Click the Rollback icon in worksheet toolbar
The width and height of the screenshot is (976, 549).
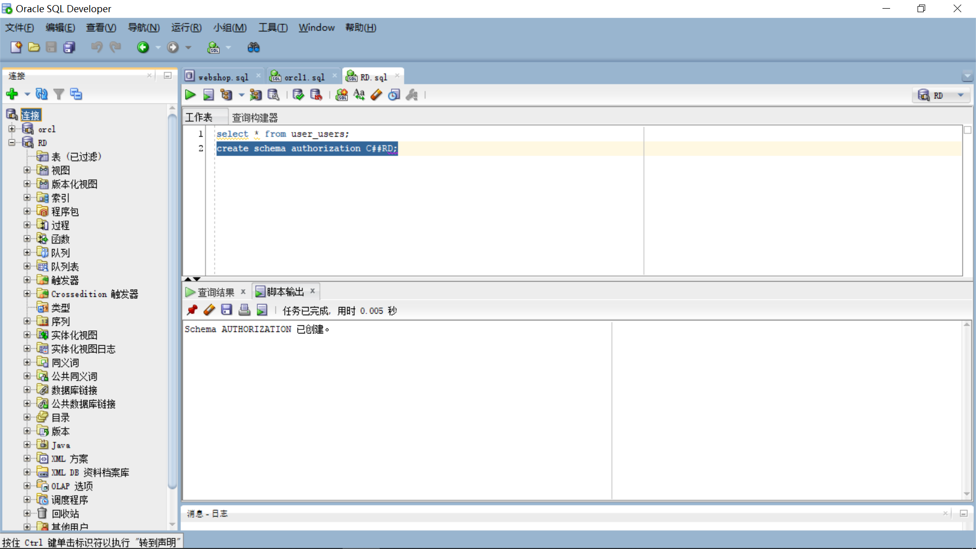tap(316, 95)
